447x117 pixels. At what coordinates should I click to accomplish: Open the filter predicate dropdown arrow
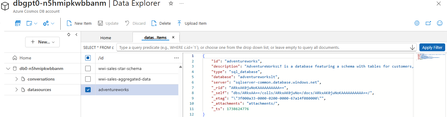pyautogui.click(x=412, y=47)
